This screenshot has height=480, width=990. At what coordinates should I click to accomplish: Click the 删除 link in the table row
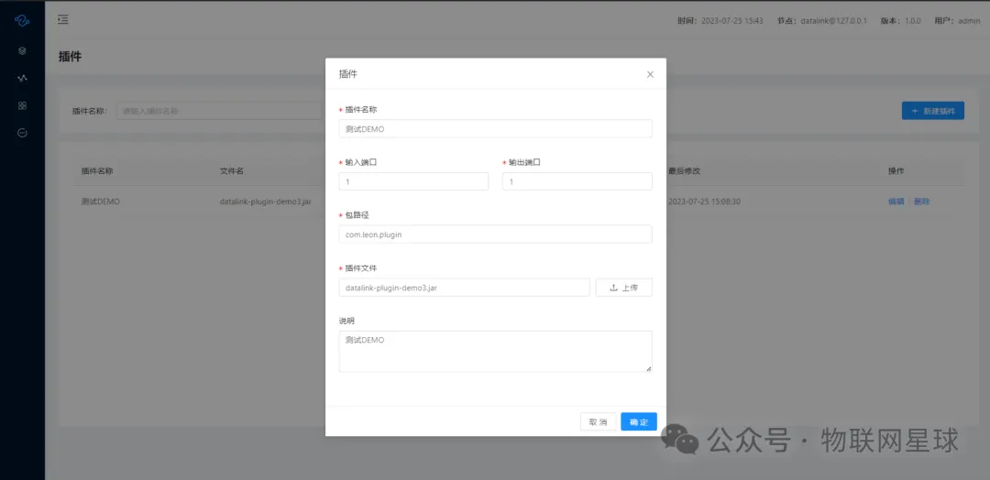(x=921, y=202)
